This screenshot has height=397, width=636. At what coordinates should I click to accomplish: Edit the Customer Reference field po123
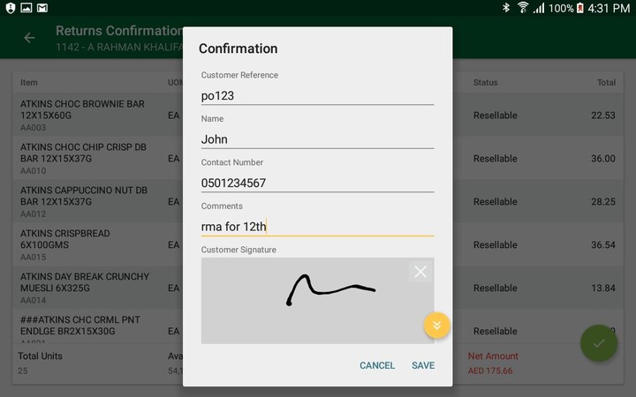pyautogui.click(x=317, y=95)
